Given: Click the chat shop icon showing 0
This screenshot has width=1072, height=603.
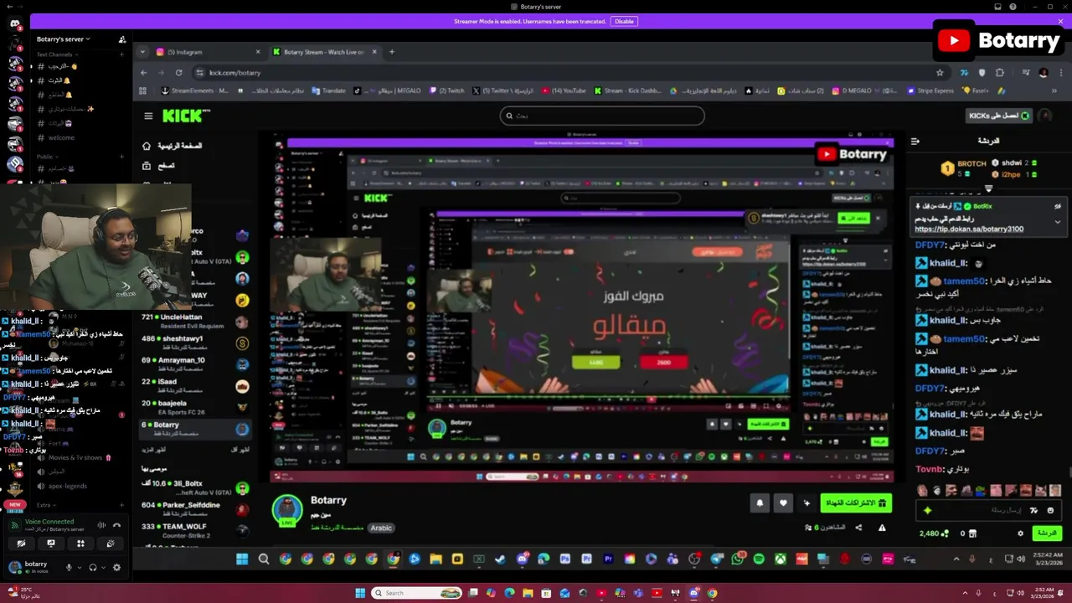Looking at the screenshot, I should (967, 533).
